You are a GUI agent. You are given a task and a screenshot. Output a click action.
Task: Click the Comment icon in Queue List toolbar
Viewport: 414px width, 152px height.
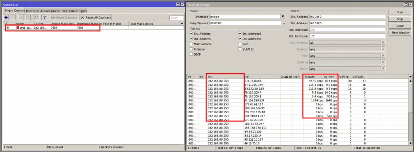pos(36,17)
